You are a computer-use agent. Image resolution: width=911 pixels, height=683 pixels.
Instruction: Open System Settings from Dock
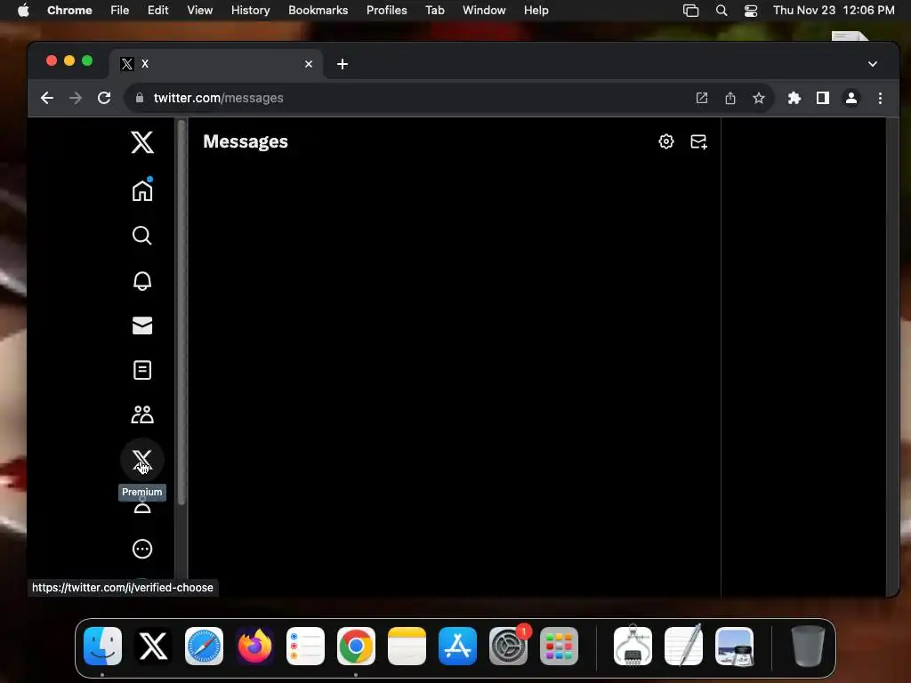click(x=508, y=646)
